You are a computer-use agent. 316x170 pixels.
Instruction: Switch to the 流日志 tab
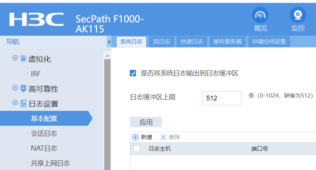coord(161,42)
